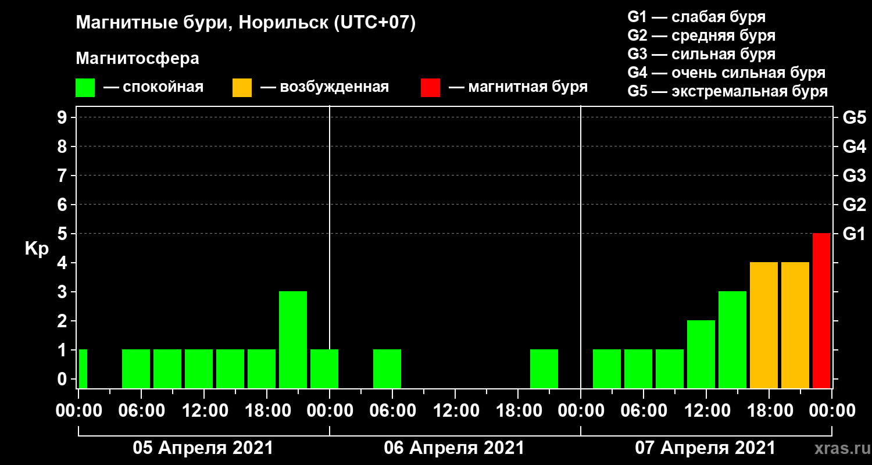This screenshot has width=872, height=465.
Task: Click the '— возбужденная' legend label
Action: click(x=324, y=88)
